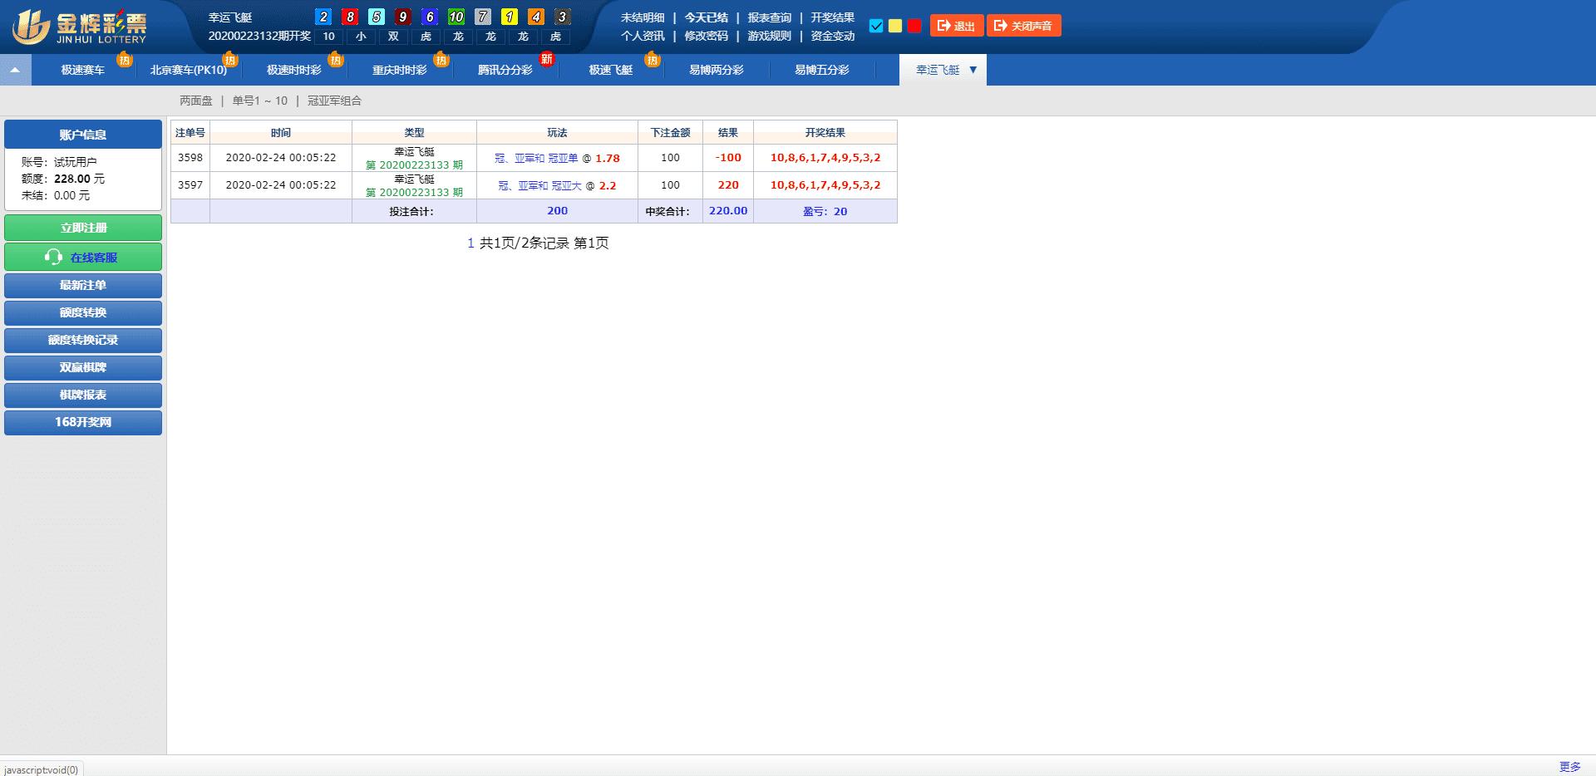Open the 冠亚军组合 sub-tab
The width and height of the screenshot is (1596, 776).
334,101
